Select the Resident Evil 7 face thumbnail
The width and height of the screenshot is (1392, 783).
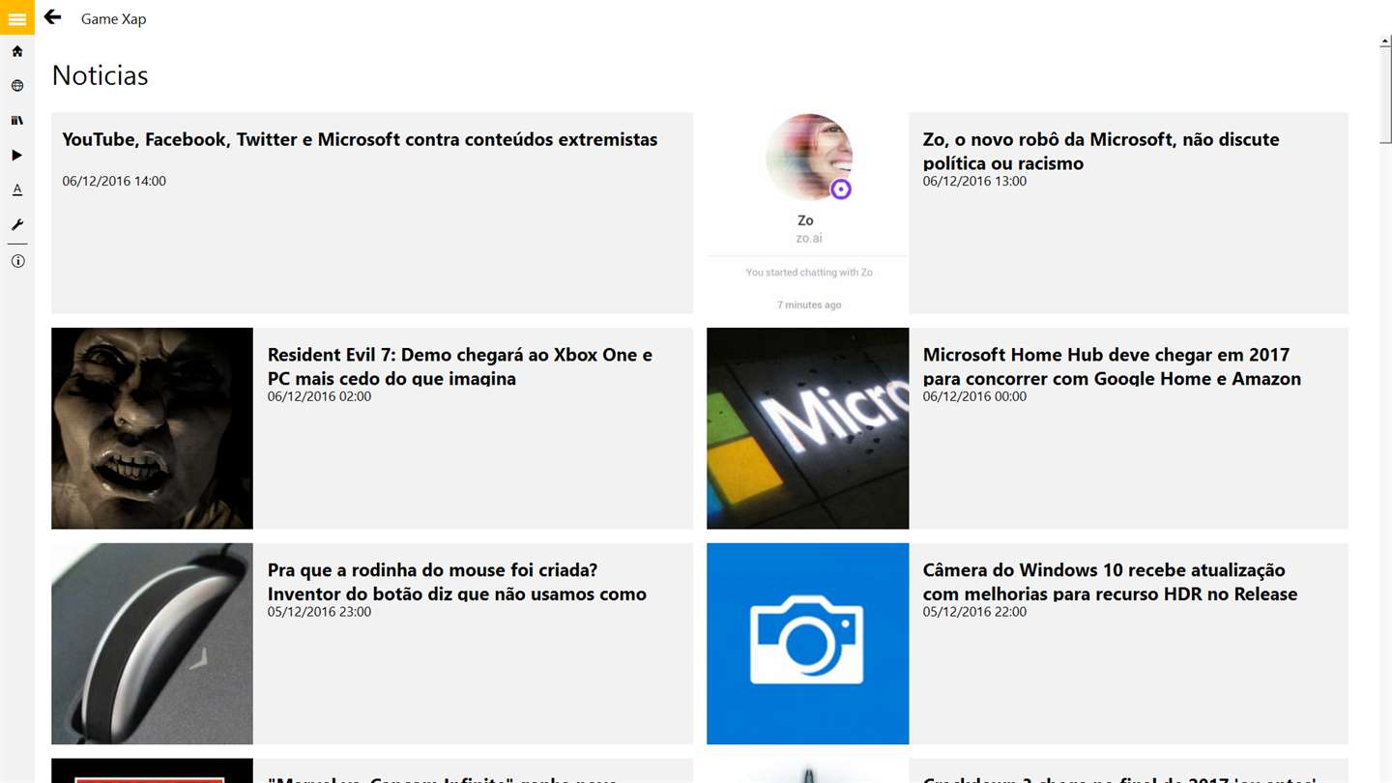152,428
